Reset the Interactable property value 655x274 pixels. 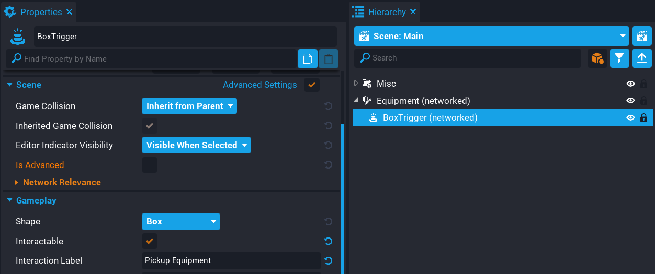(328, 241)
